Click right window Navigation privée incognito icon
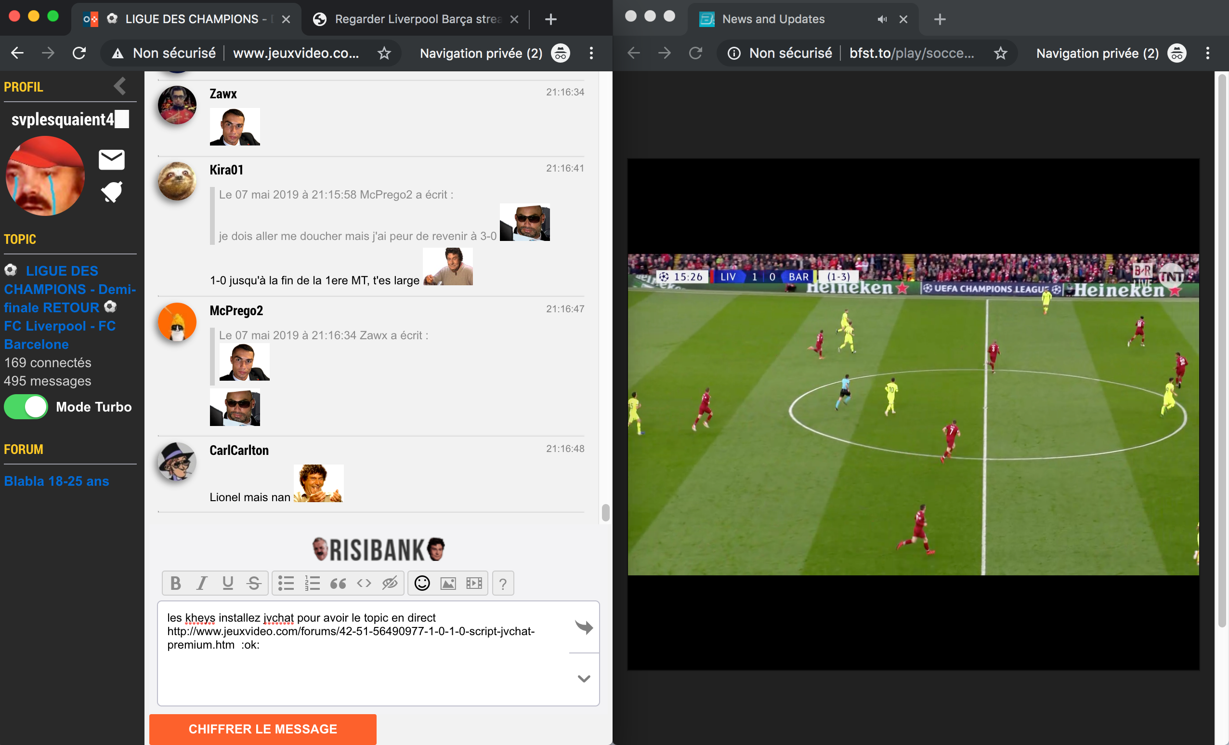 click(x=1177, y=53)
